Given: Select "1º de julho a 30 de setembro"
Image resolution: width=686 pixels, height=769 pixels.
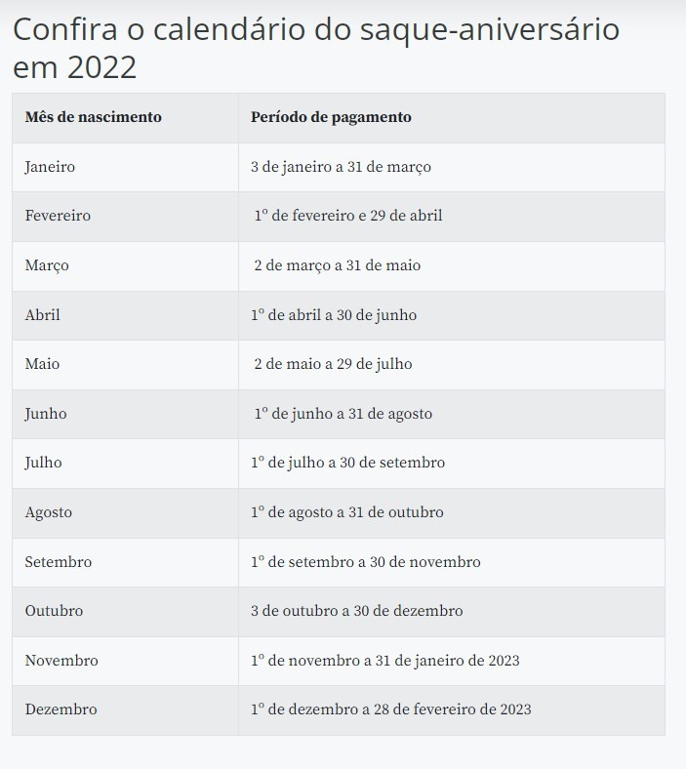Looking at the screenshot, I should 347,463.
